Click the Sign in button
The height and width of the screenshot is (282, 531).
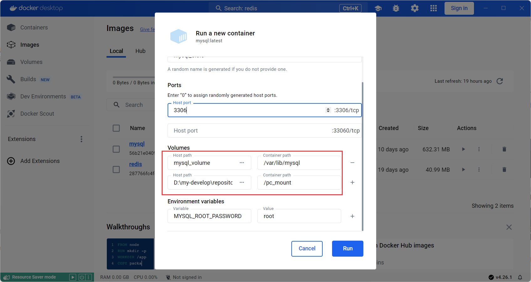point(459,8)
